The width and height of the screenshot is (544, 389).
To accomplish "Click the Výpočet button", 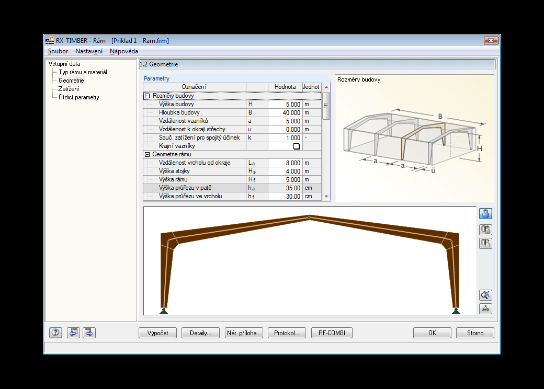I will (157, 333).
